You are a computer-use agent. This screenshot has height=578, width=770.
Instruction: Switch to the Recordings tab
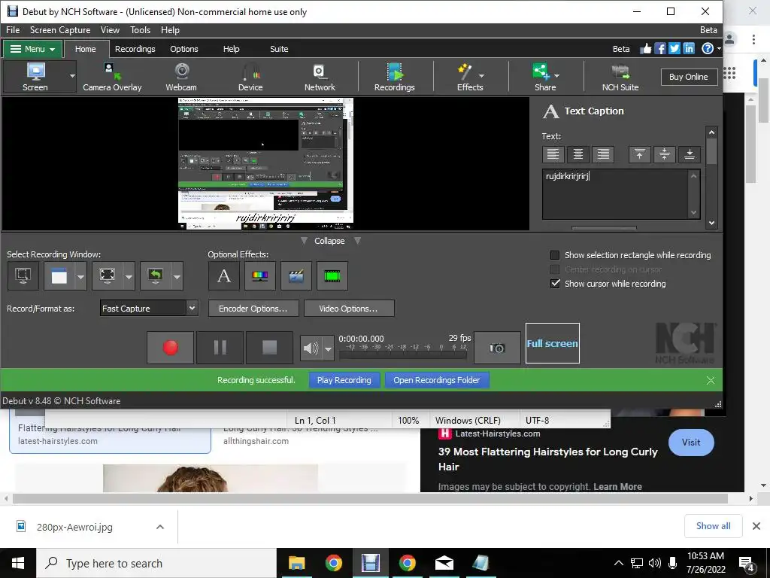(135, 49)
